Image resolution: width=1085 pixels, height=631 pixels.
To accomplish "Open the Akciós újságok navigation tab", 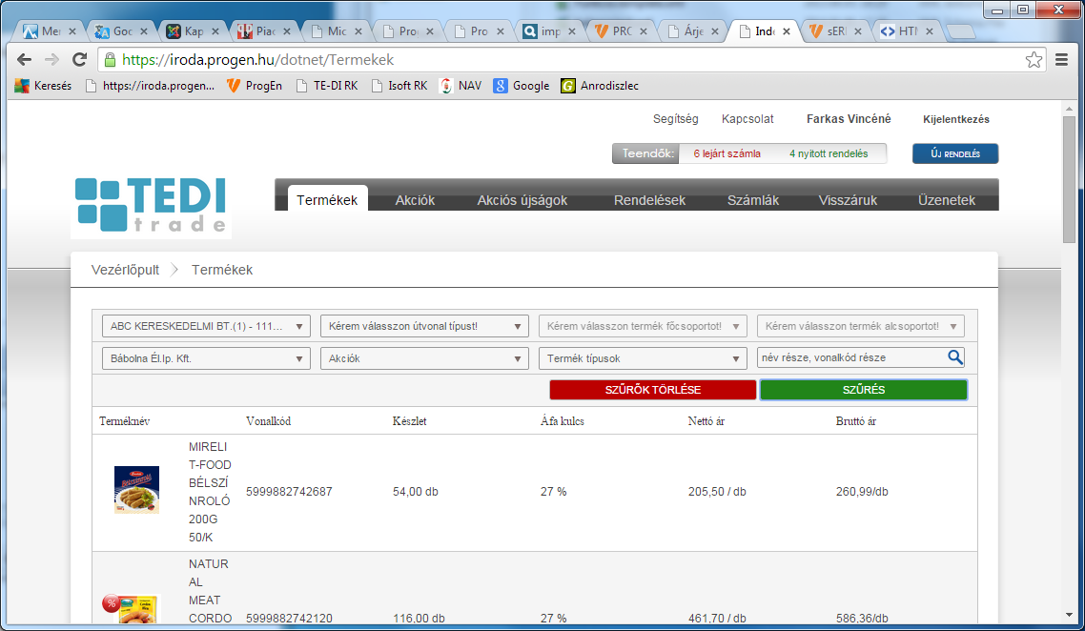I will [x=522, y=200].
